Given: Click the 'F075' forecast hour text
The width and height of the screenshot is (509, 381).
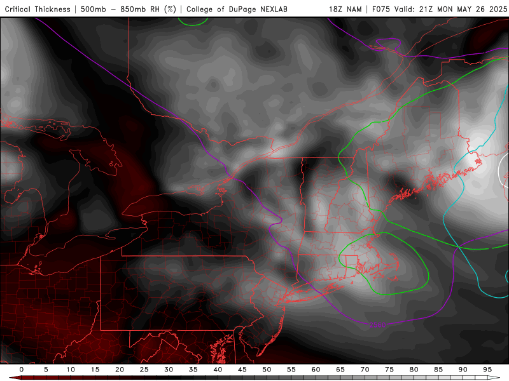Looking at the screenshot, I should coord(381,10).
